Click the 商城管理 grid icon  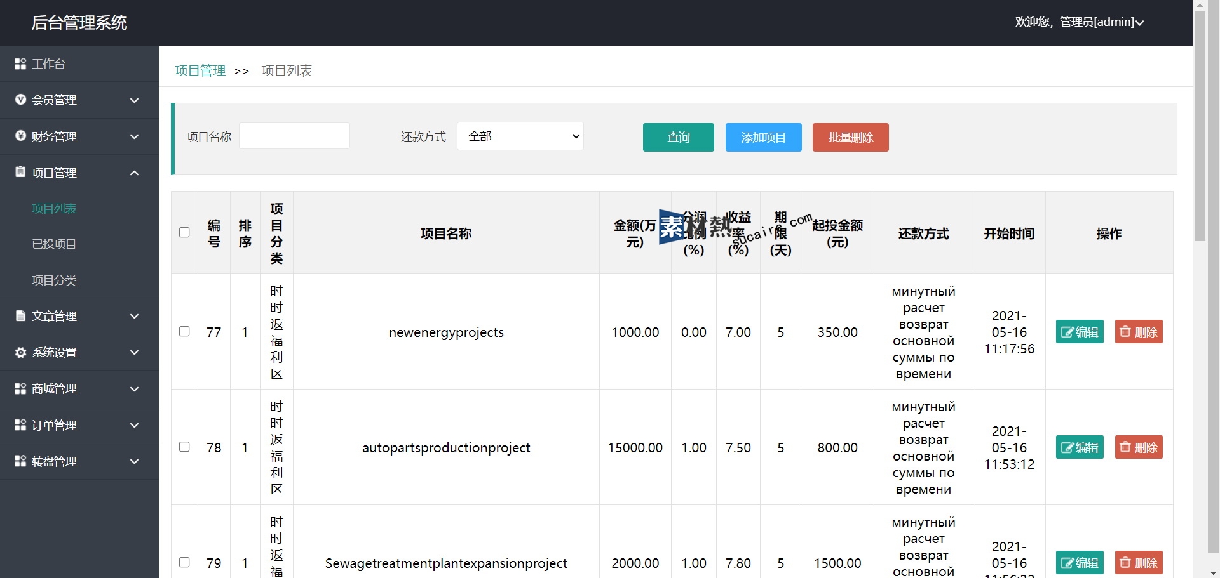(x=20, y=388)
